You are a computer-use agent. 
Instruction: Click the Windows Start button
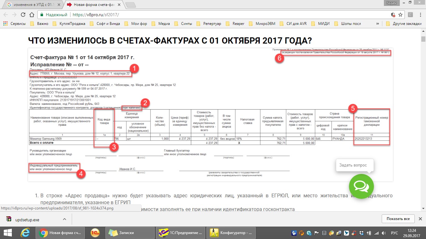[x=7, y=233]
